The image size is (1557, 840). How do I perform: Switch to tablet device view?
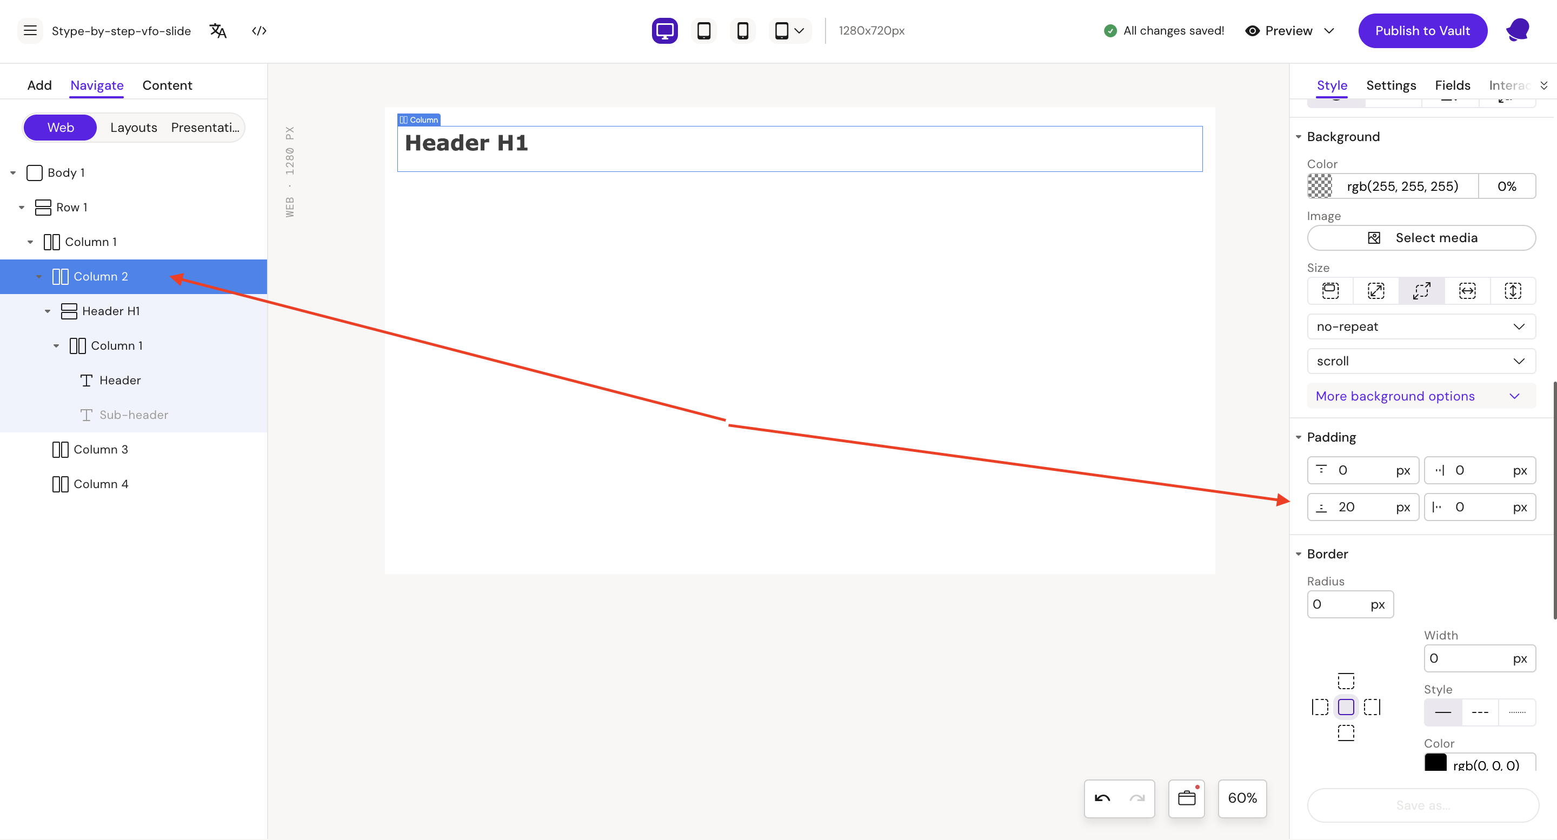click(703, 31)
